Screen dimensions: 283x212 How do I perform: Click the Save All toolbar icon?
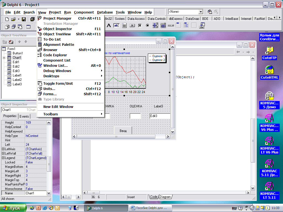tap(32, 19)
